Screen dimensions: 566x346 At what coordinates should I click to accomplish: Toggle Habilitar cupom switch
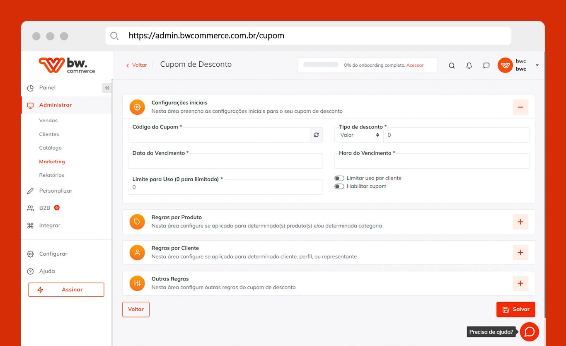coord(339,186)
